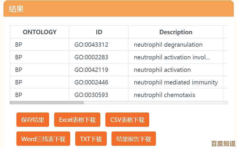Select the GO:0043312 ID cell
The image size is (237, 149).
click(91, 45)
